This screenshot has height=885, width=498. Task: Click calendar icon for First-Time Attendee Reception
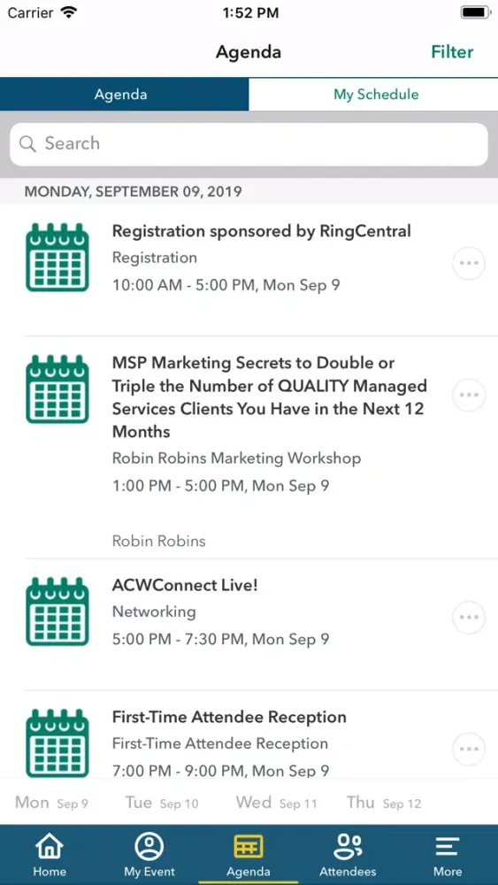57,743
